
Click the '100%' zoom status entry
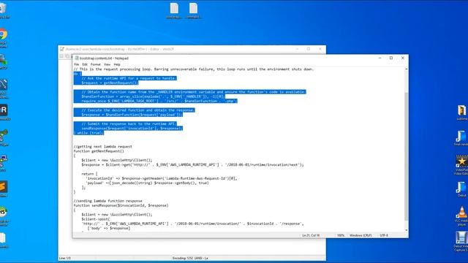(x=341, y=235)
